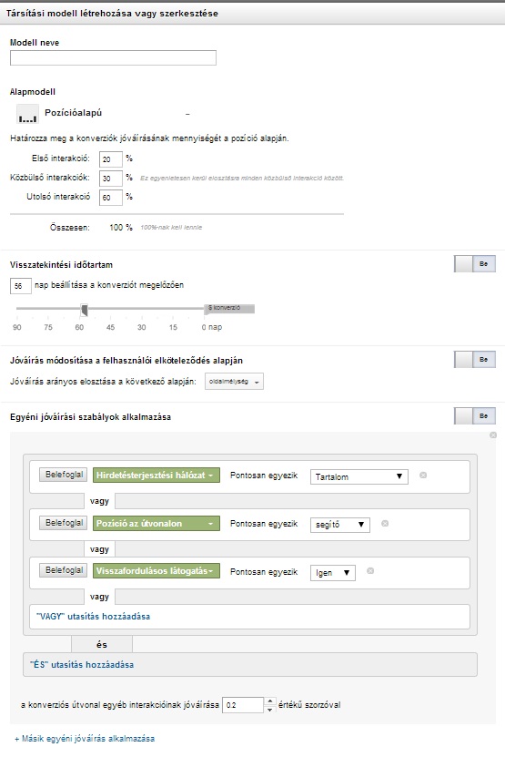Image resolution: width=505 pixels, height=757 pixels.
Task: Click the "ÉS" utasítás hozzáadása link
Action: pyautogui.click(x=82, y=665)
